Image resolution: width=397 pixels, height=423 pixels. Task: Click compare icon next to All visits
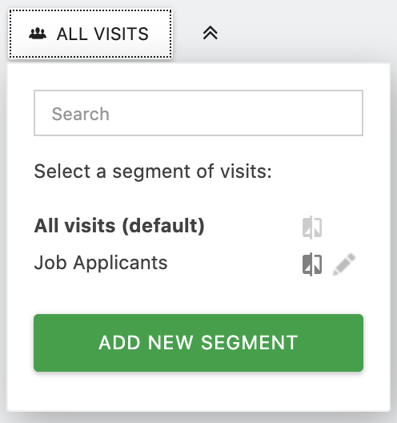(x=312, y=228)
